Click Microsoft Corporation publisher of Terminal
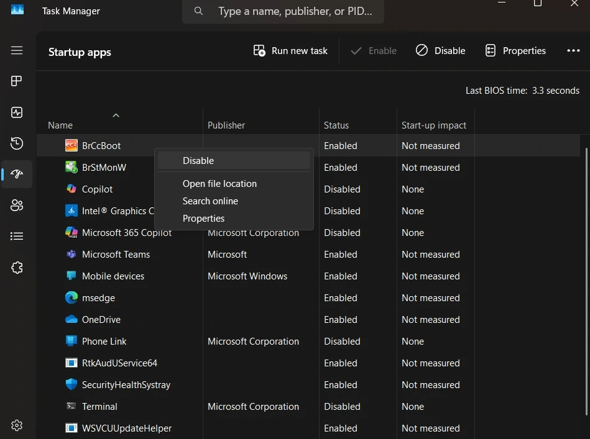This screenshot has height=439, width=590. tap(253, 407)
